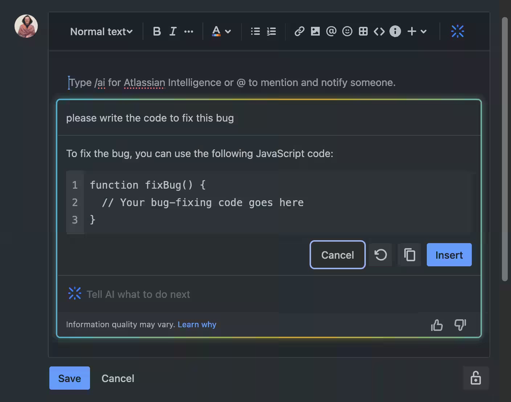Mention someone with @ icon

[x=331, y=32]
